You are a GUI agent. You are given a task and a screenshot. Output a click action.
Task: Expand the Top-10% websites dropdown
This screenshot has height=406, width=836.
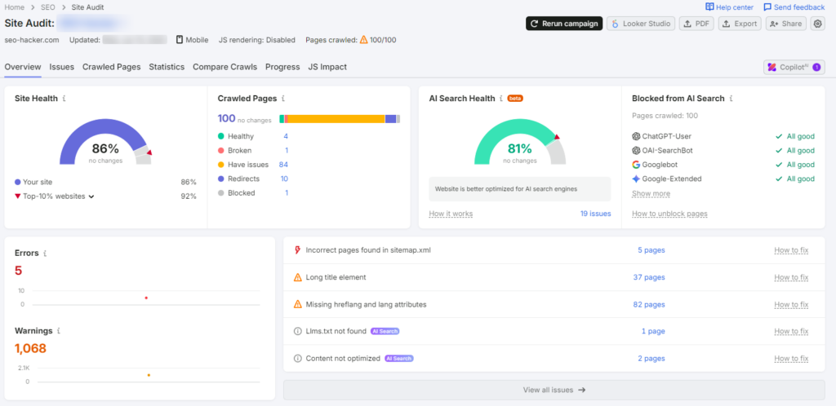click(91, 196)
